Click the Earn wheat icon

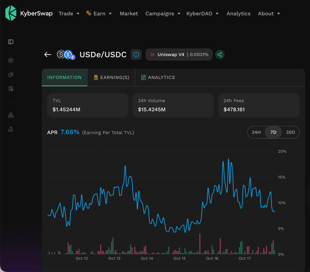(89, 13)
